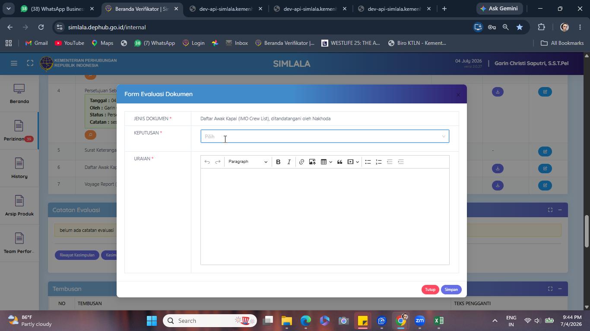Click inside the Uraian text editor area

click(325, 216)
